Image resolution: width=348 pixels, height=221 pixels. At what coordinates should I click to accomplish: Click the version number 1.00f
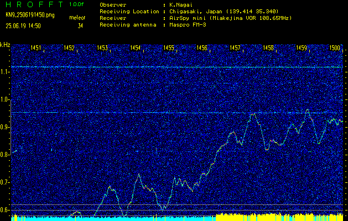(76, 4)
